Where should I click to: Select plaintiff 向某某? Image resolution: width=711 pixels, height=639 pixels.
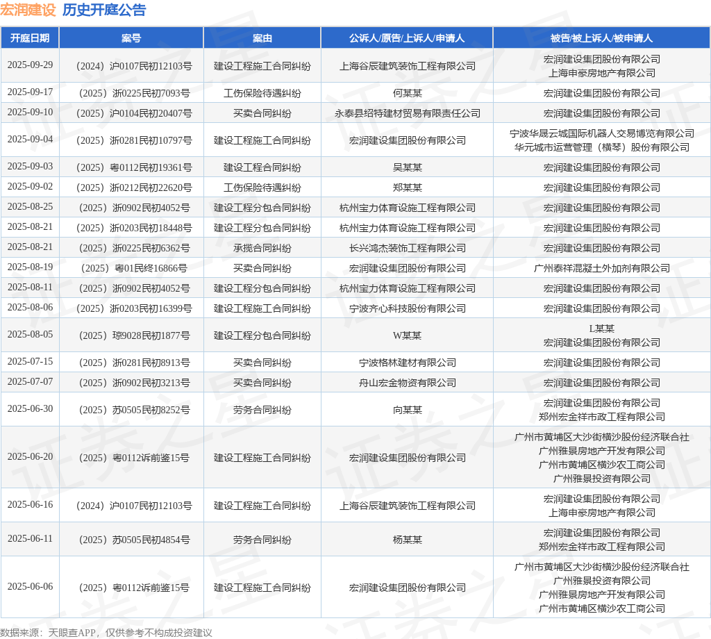[407, 410]
